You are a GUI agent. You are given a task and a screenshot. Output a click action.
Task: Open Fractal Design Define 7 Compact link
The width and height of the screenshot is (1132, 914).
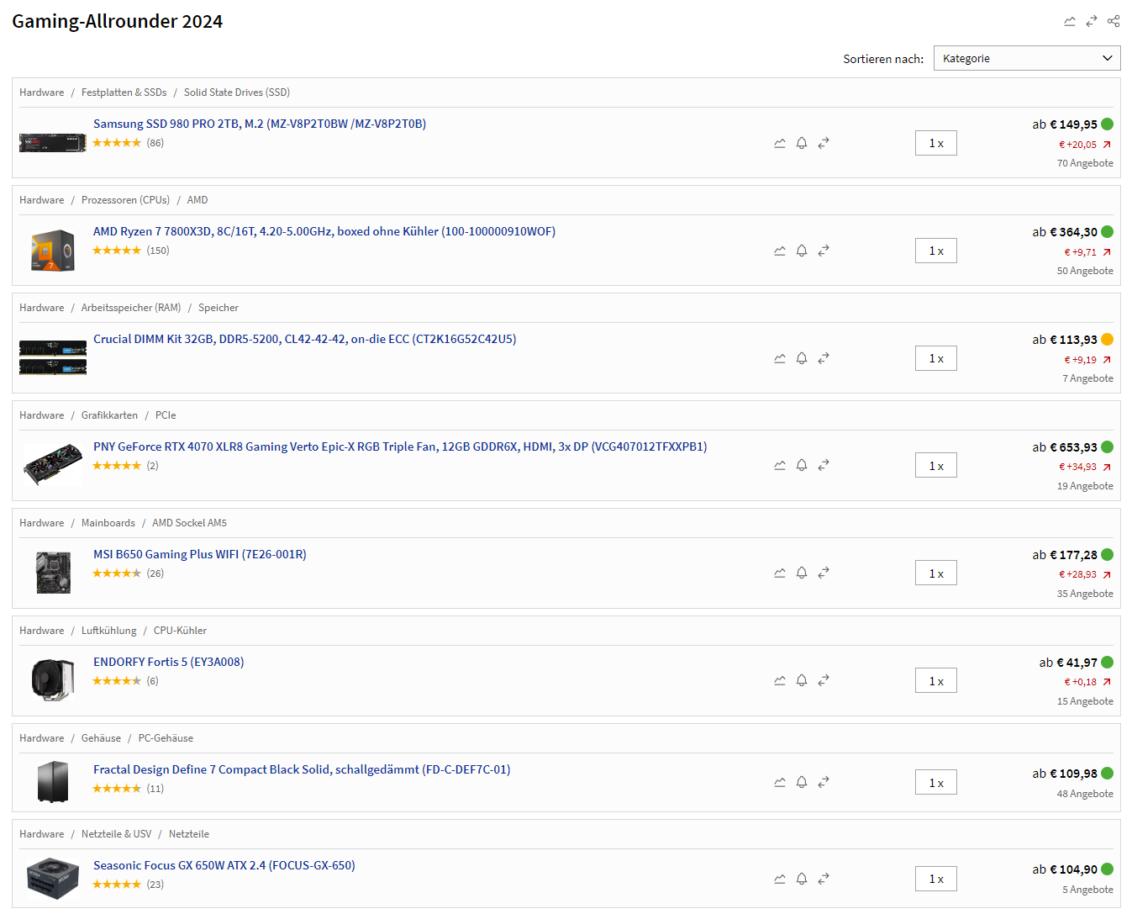click(302, 769)
